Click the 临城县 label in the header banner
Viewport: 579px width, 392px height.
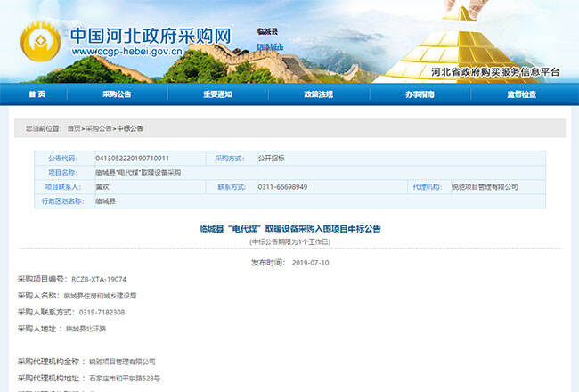pyautogui.click(x=268, y=31)
